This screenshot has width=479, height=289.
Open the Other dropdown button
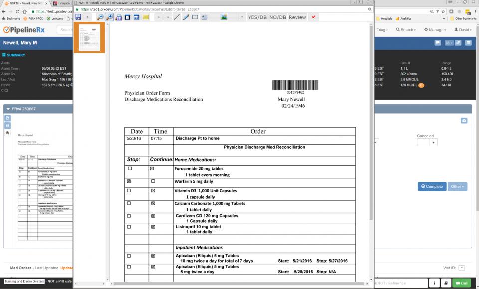click(457, 186)
